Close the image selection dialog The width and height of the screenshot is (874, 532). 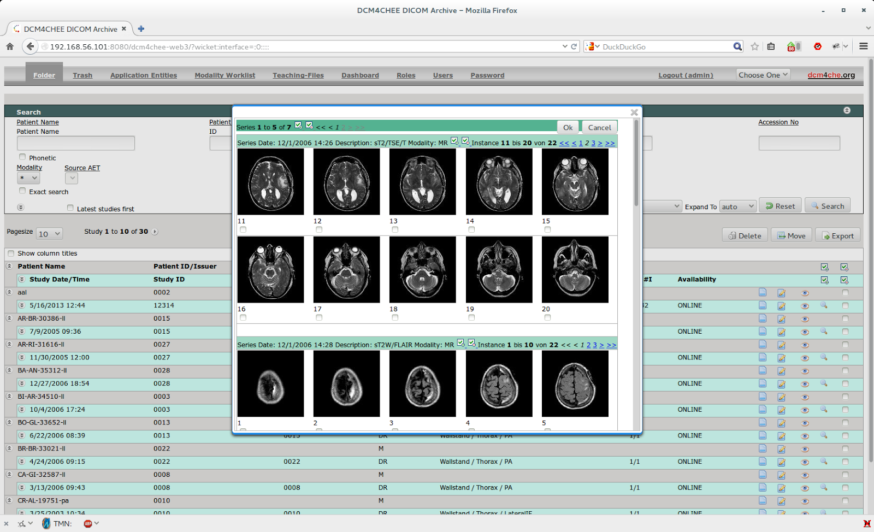[x=634, y=113]
